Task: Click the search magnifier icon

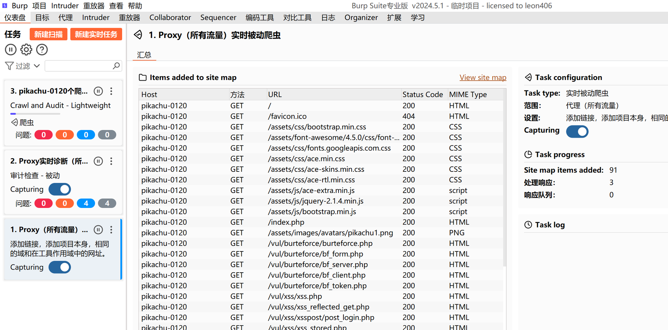Action: click(116, 66)
